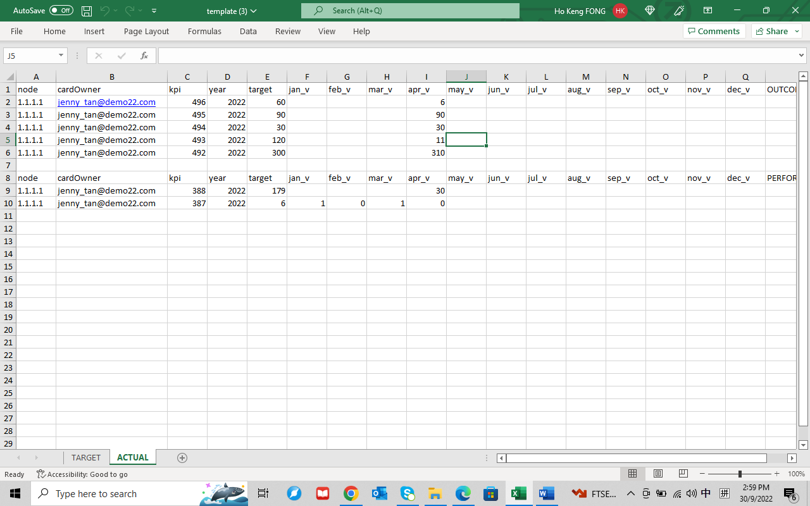Switch to the TARGET sheet tab
This screenshot has width=810, height=506.
(x=86, y=457)
